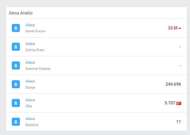Select the 5.707 country rank value

170,103
